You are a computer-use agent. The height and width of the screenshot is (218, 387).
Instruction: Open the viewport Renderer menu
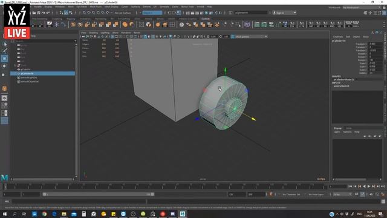click(126, 33)
